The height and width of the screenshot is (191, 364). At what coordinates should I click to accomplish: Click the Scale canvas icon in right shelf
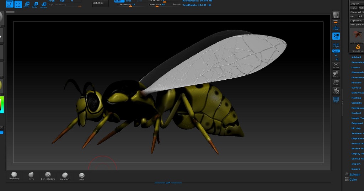point(336,83)
